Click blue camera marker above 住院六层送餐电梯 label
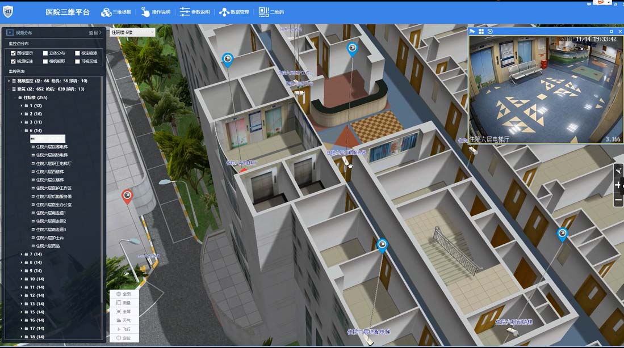Viewport: 624px width, 348px height. 382,245
